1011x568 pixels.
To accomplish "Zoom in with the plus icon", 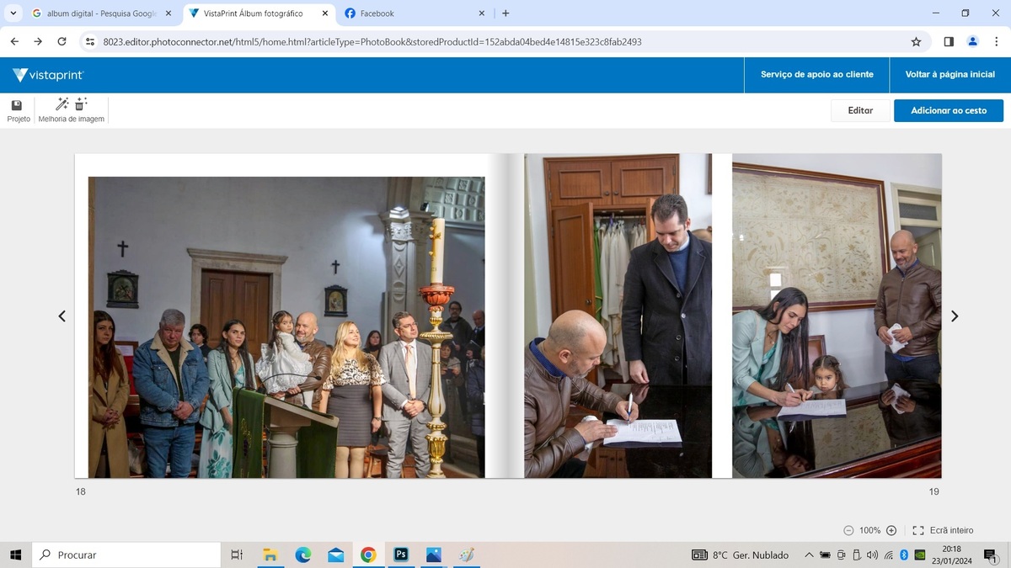I will 891,530.
